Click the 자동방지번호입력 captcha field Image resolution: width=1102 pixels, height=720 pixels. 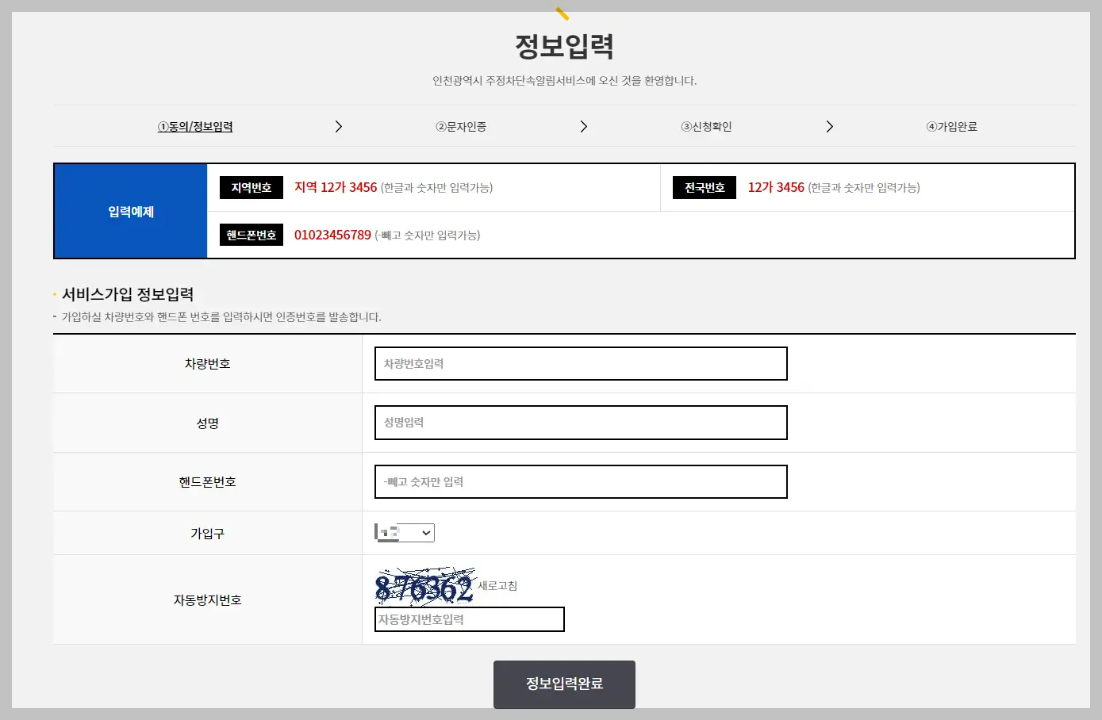[x=468, y=619]
